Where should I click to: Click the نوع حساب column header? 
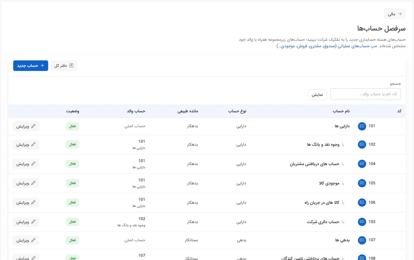pos(237,111)
